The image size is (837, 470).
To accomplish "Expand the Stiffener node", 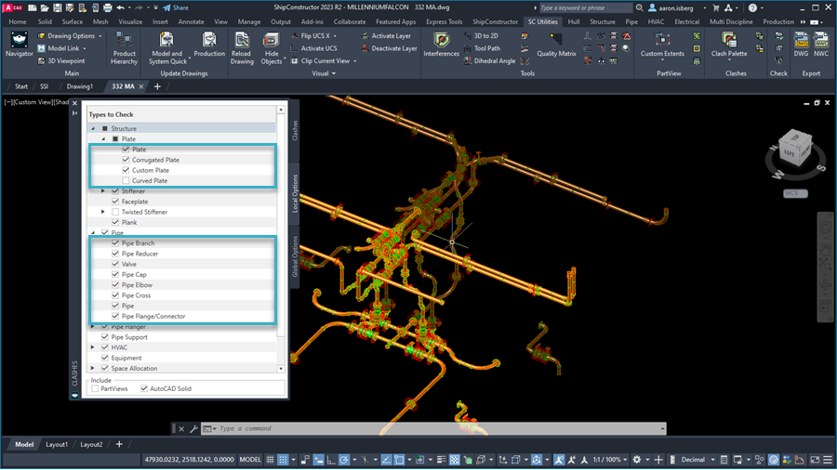I will [103, 190].
